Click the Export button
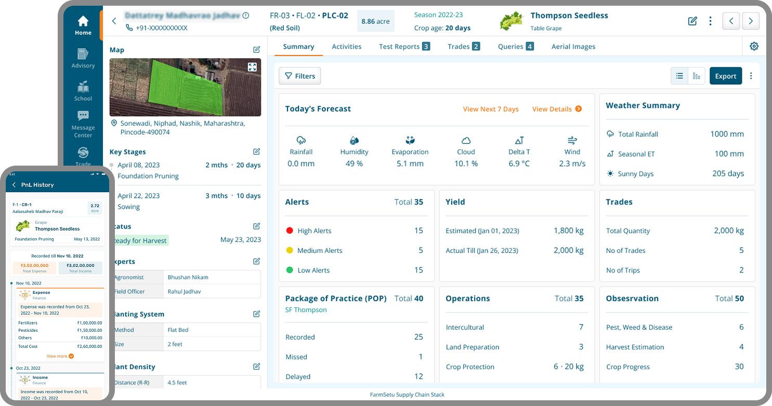 pos(725,76)
